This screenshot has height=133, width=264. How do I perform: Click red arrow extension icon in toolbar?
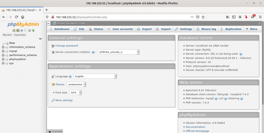(246, 17)
